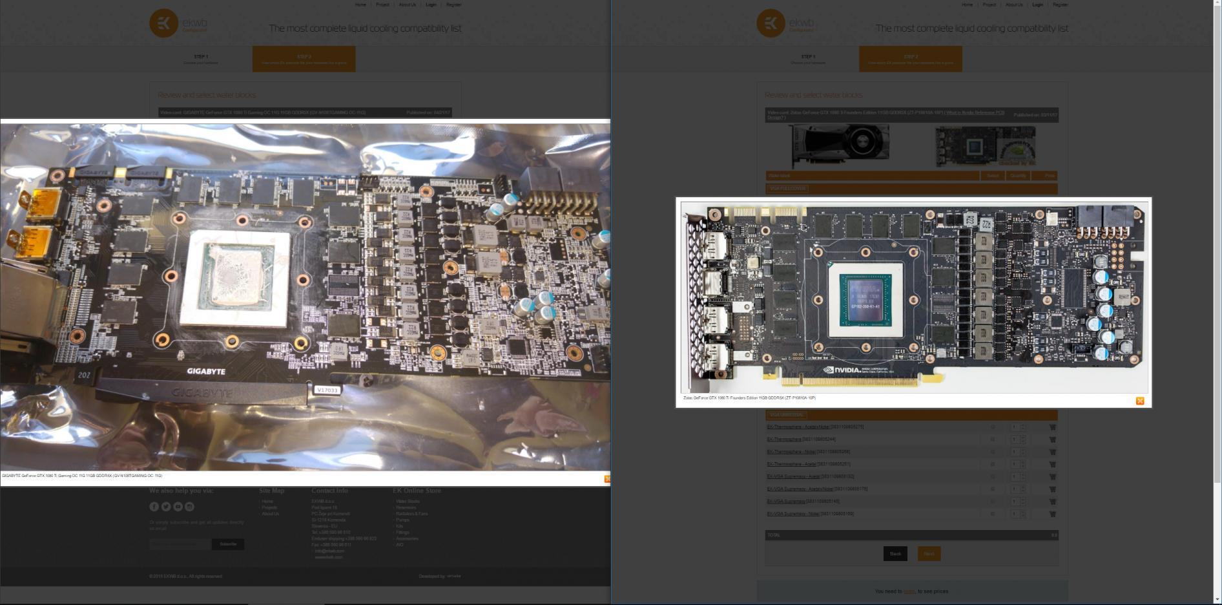The image size is (1222, 605).
Task: Open Projects link under Site Map
Action: pos(269,507)
